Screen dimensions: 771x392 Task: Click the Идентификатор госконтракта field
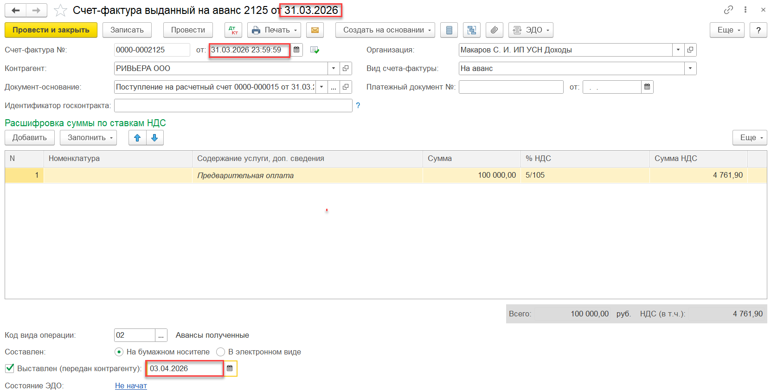tap(233, 106)
